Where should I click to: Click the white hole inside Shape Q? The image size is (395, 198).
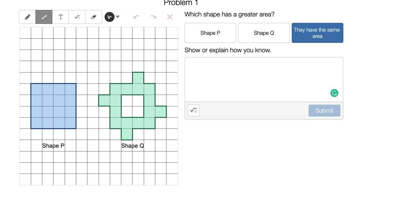[133, 106]
